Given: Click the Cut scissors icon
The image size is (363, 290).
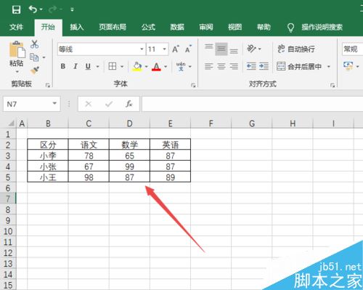Looking at the screenshot, I should [x=34, y=44].
